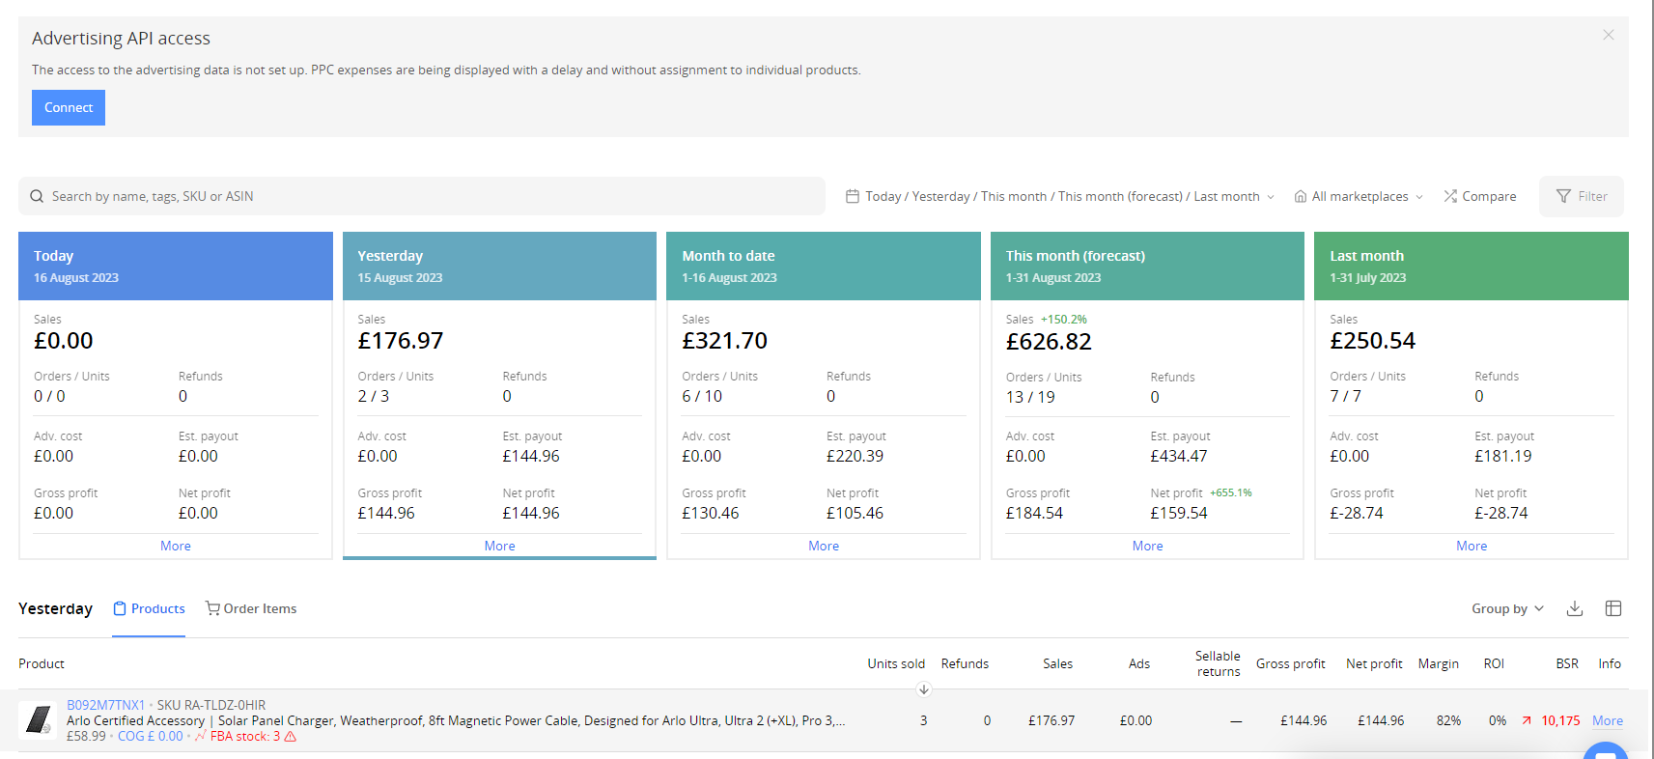The image size is (1654, 759).
Task: Open the chat widget bubble
Action: [1606, 750]
